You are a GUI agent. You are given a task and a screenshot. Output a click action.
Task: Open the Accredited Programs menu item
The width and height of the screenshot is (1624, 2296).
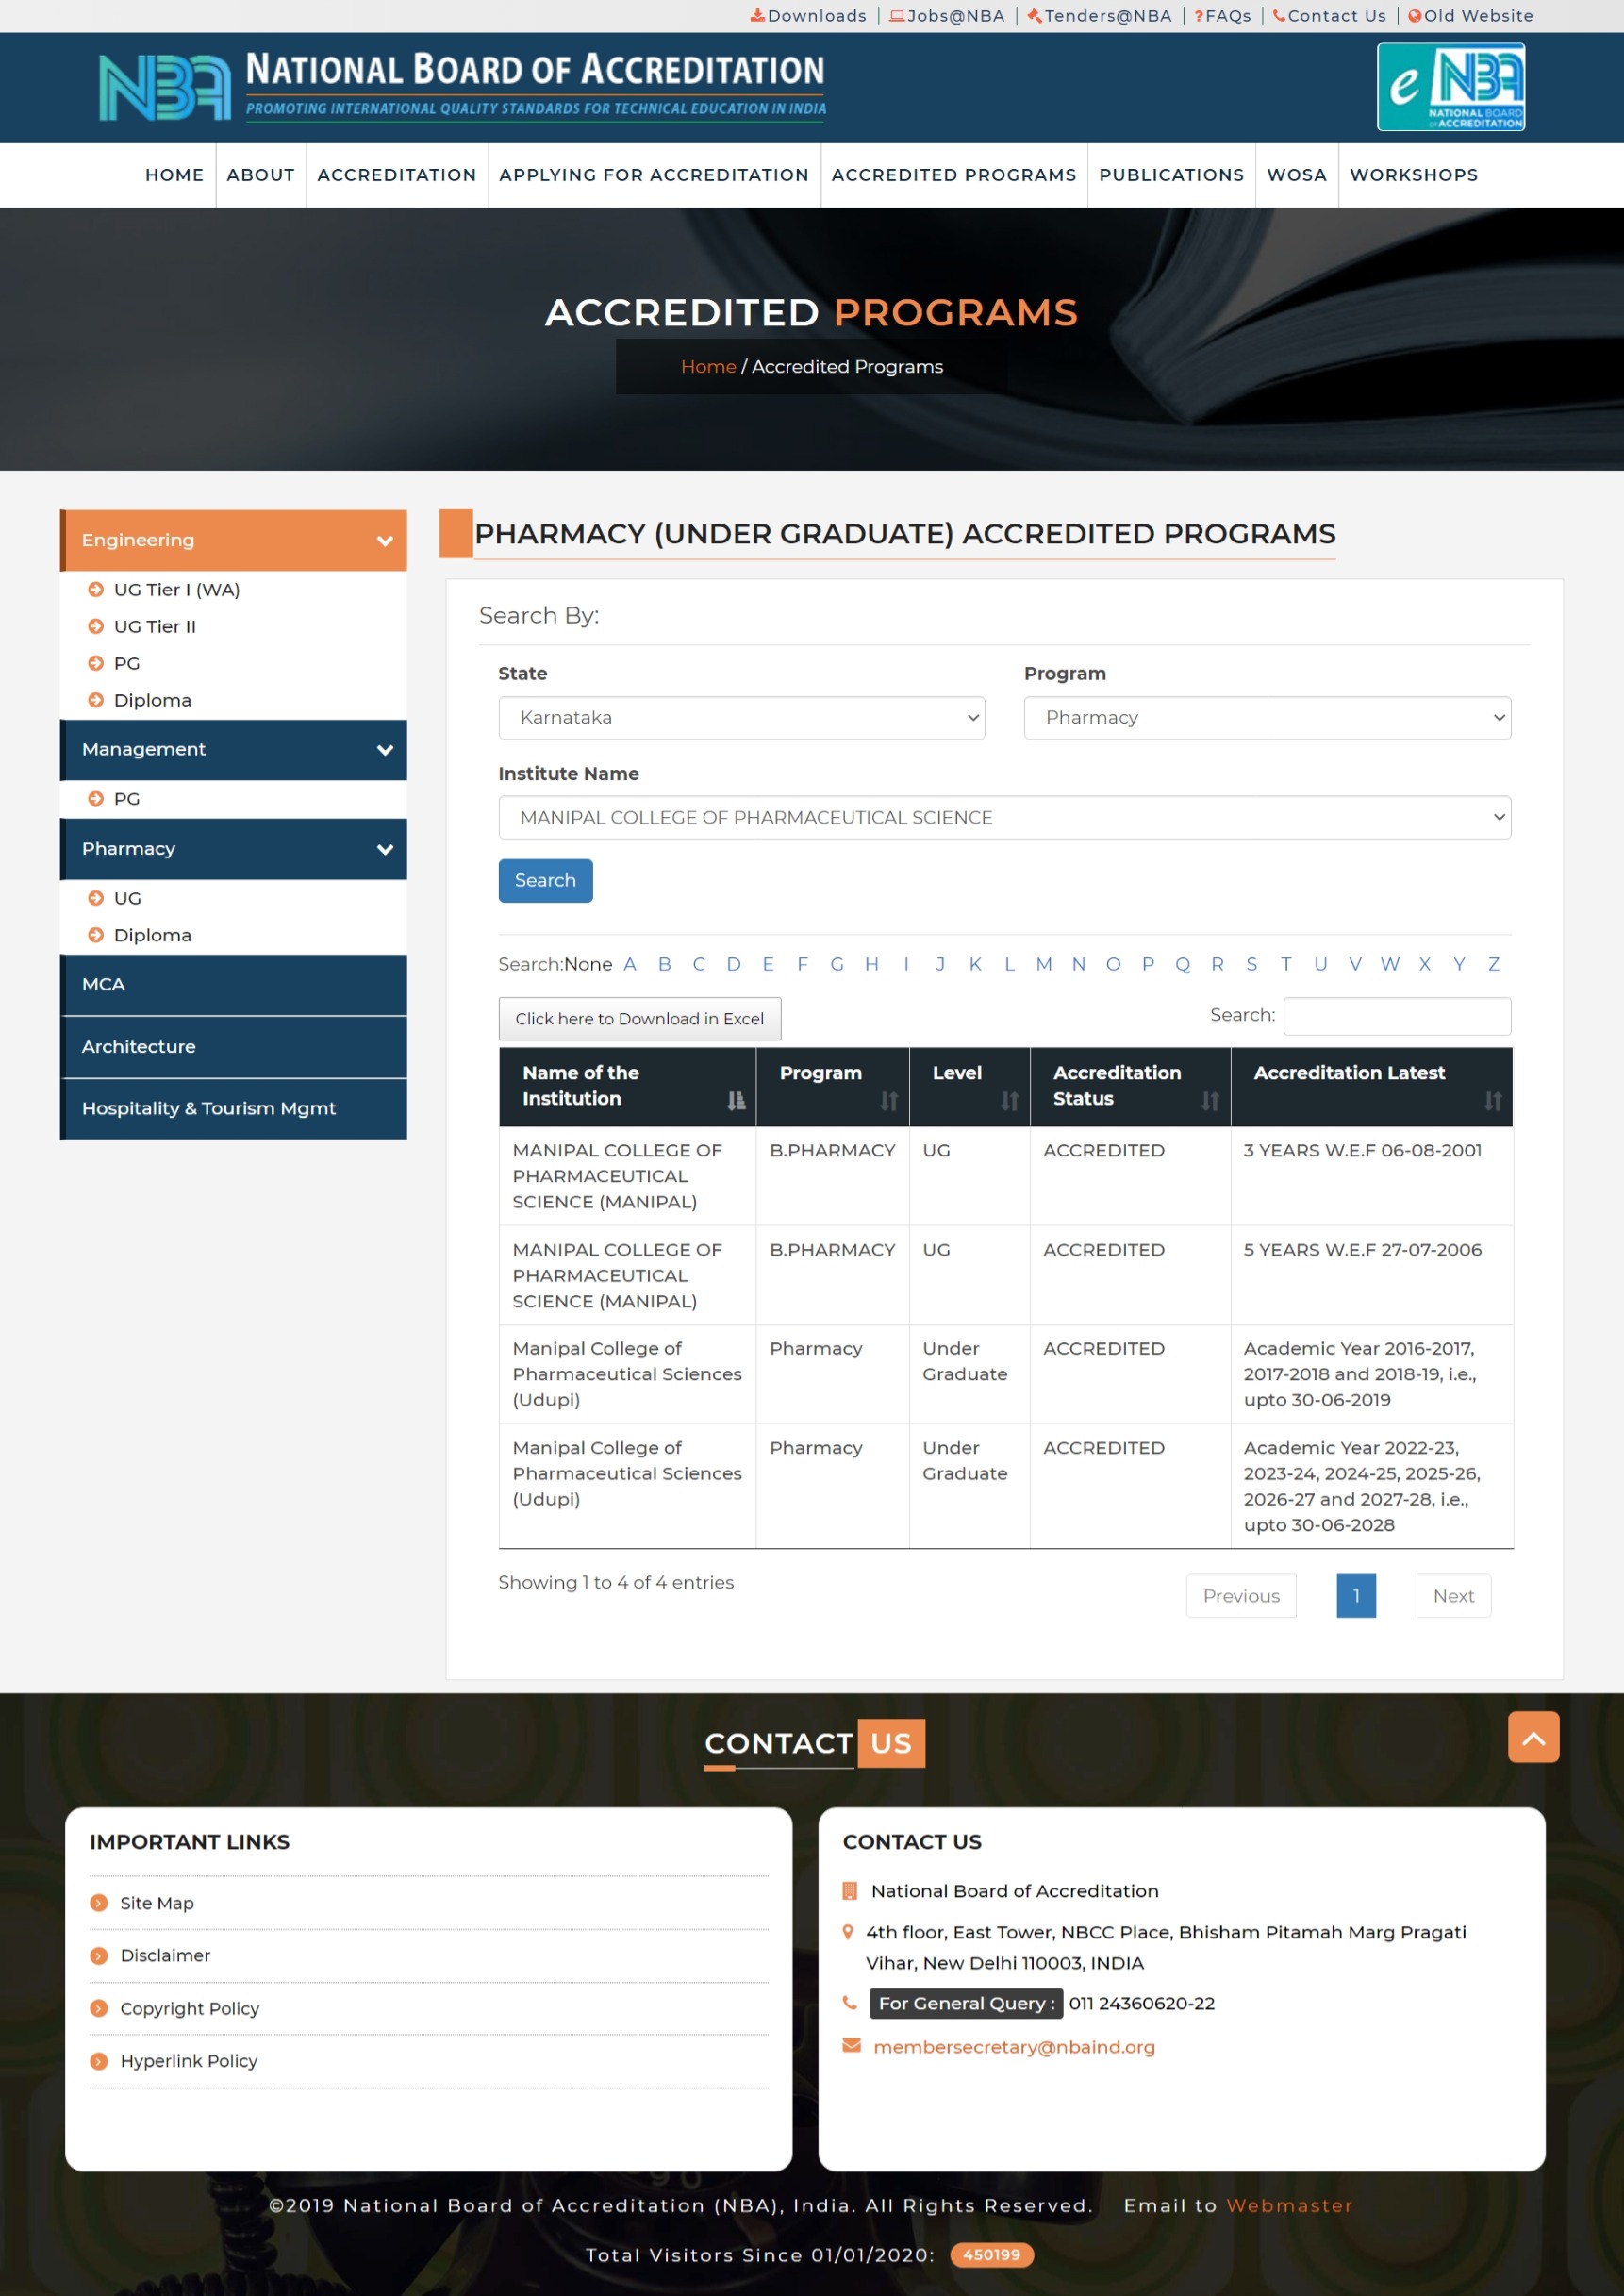953,175
